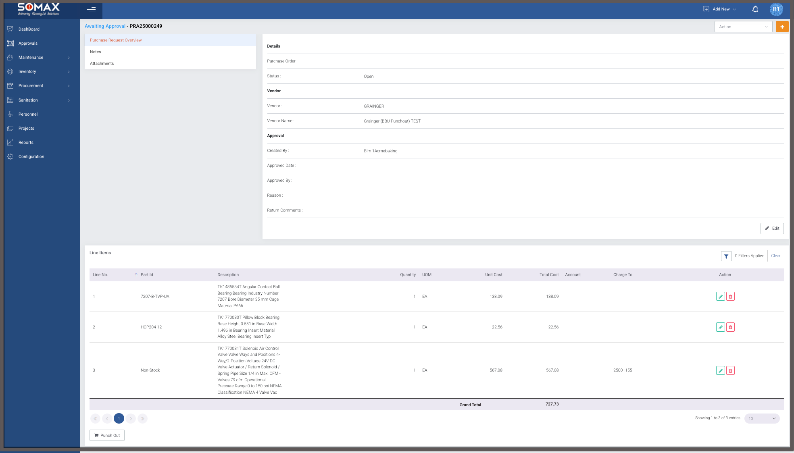794x453 pixels.
Task: Click the Edit button in details
Action: pos(772,229)
